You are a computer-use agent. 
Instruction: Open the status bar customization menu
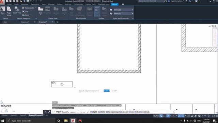pos(217,116)
